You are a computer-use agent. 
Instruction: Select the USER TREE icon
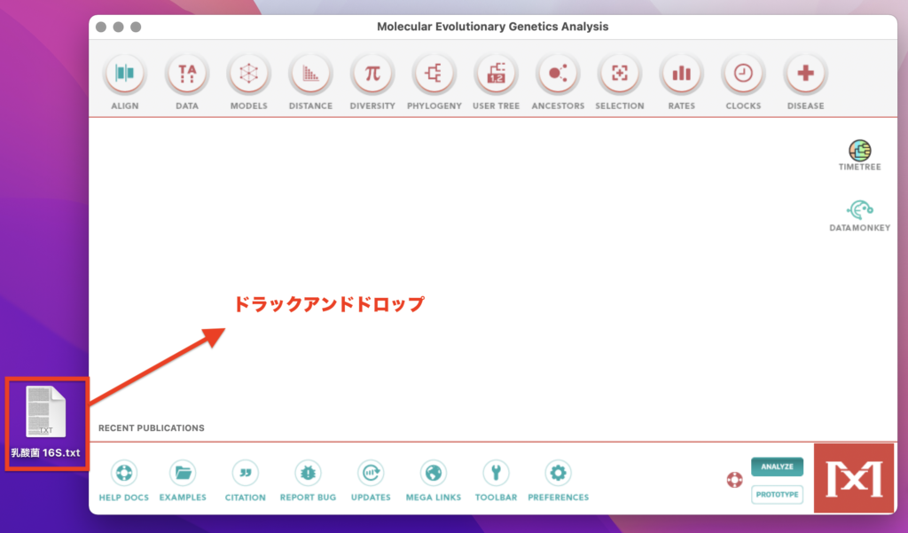point(496,74)
